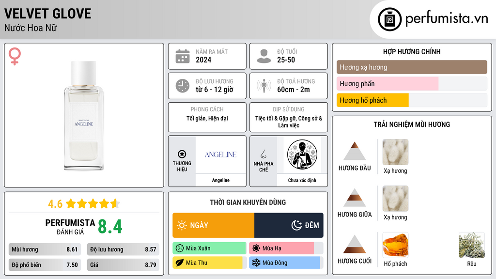Viewport: 496px width, 279px height.
Task: Click the Chưa xác định perfumer label
Action: 302,180
